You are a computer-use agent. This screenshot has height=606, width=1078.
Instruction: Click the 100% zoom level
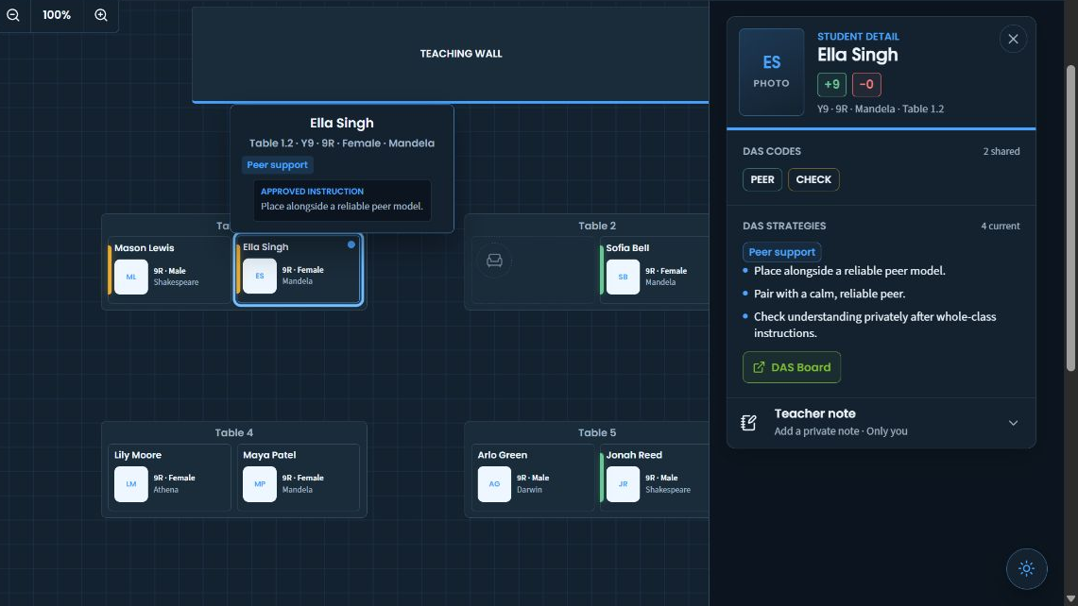click(x=57, y=15)
